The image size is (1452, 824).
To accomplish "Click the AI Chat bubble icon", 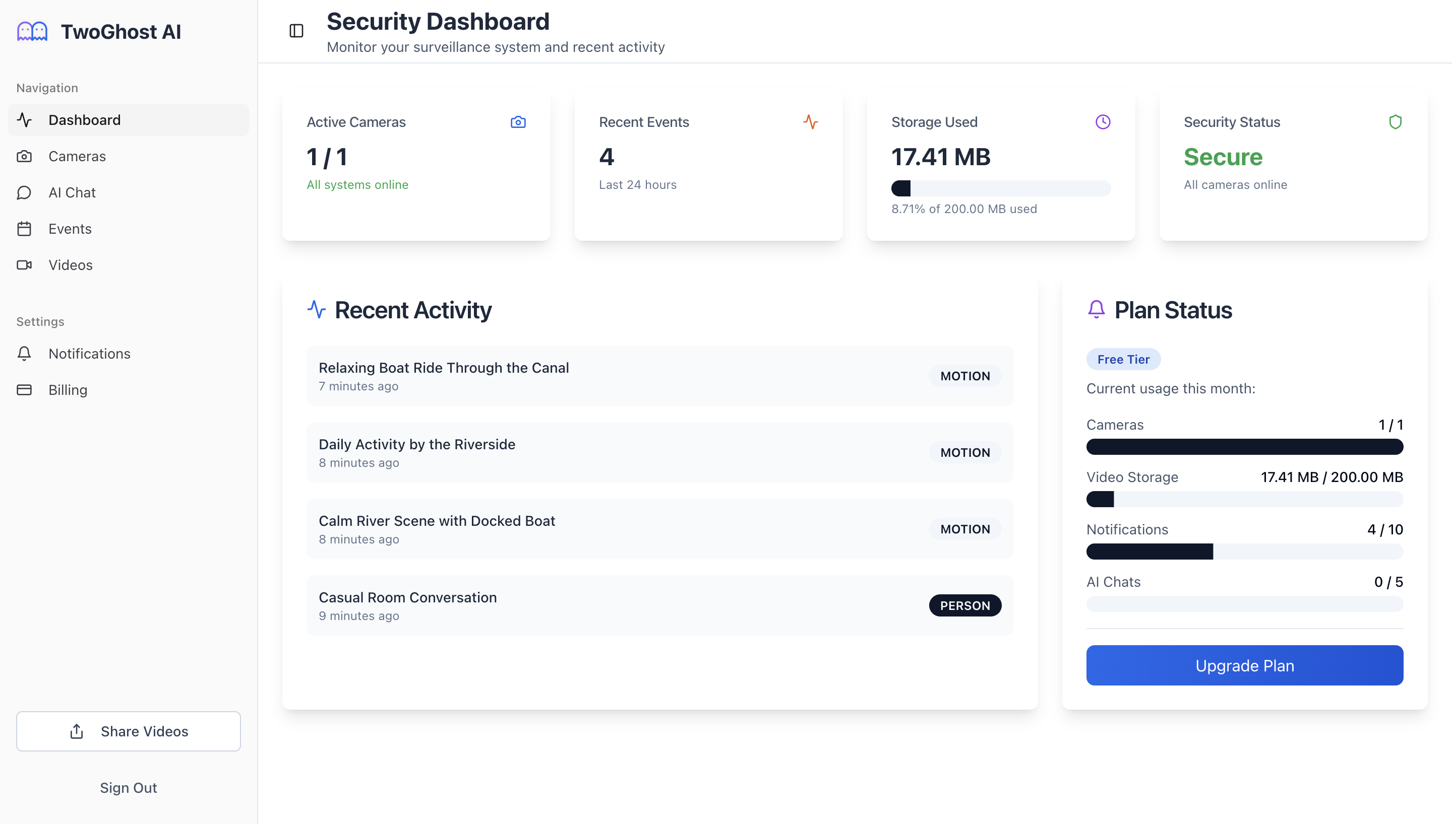I will coord(24,192).
